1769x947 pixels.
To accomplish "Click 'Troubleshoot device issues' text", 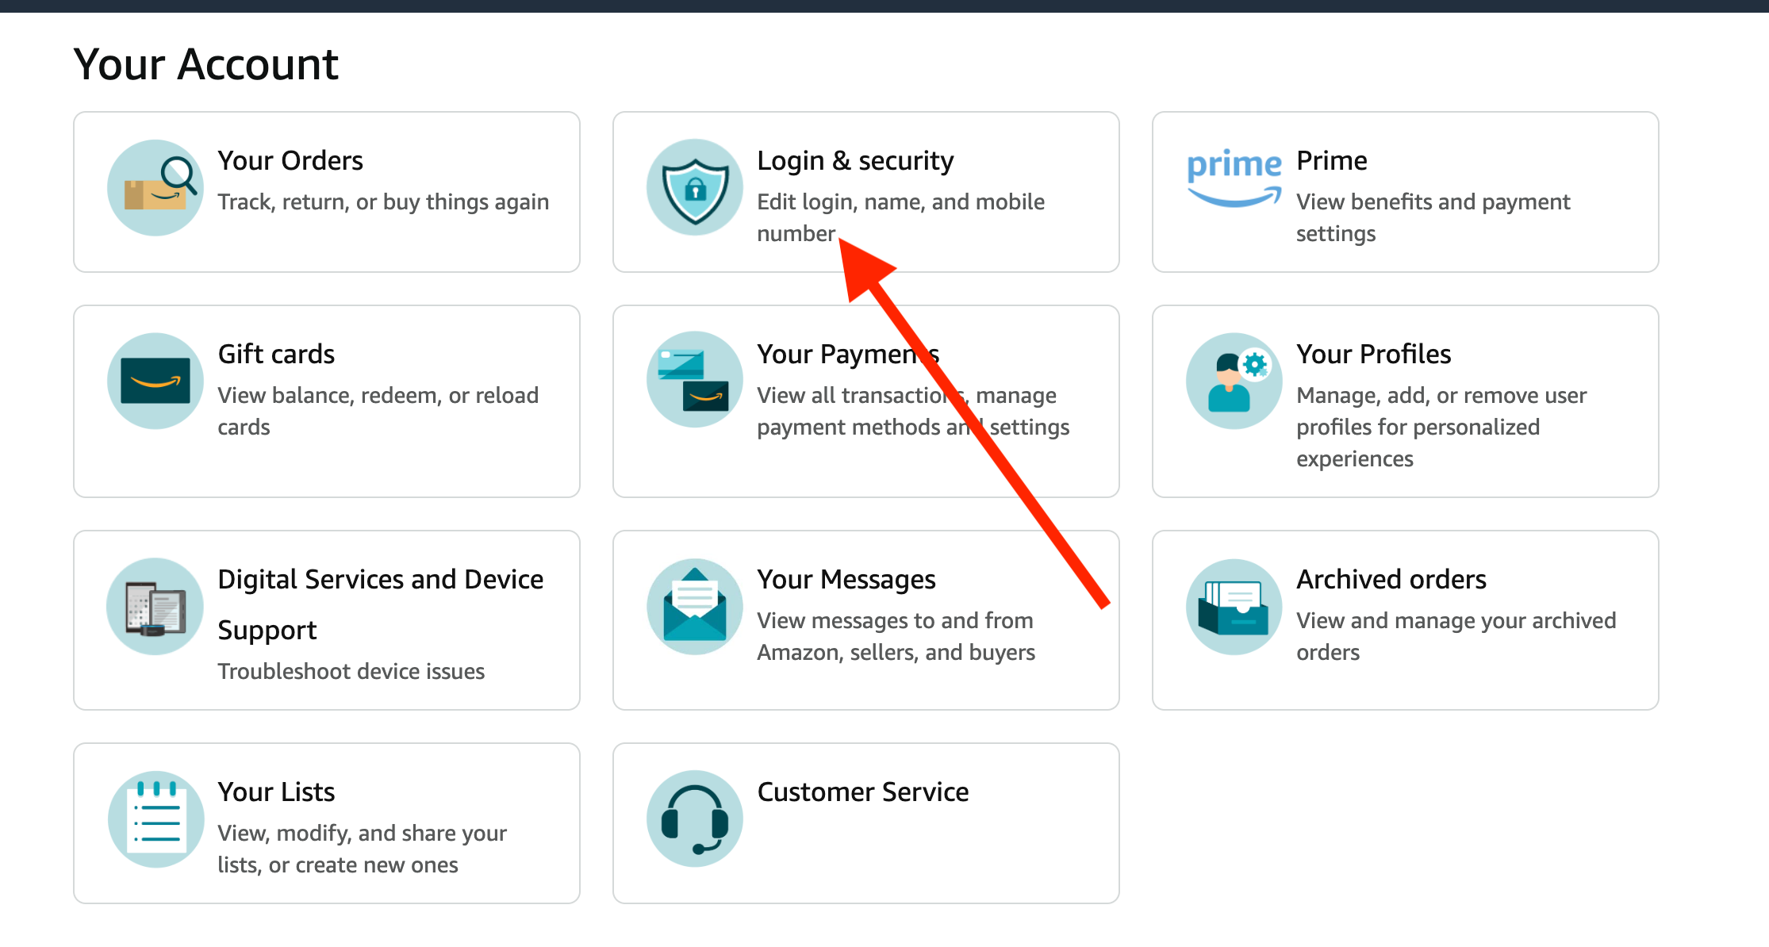I will 351,671.
